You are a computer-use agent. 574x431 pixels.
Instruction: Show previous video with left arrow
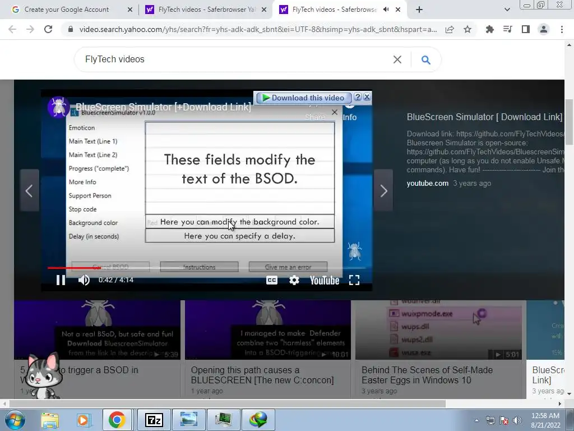pos(29,191)
